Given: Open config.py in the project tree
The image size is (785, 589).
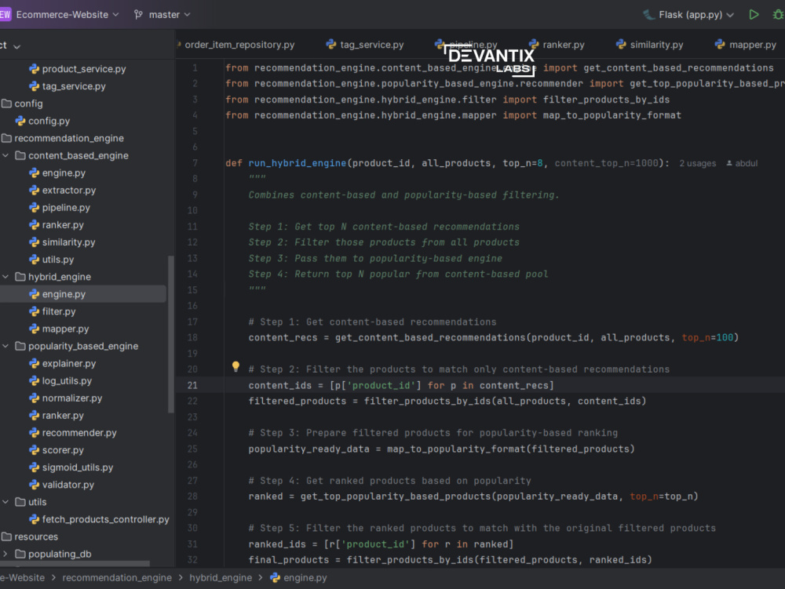Looking at the screenshot, I should [49, 121].
